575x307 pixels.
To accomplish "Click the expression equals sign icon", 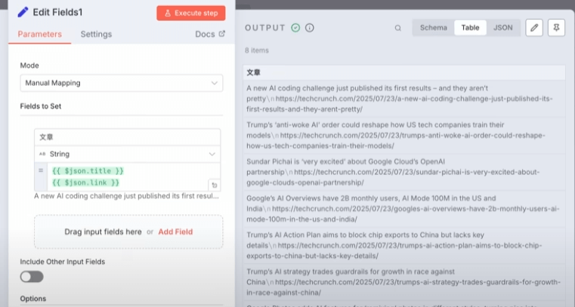I will 41,171.
